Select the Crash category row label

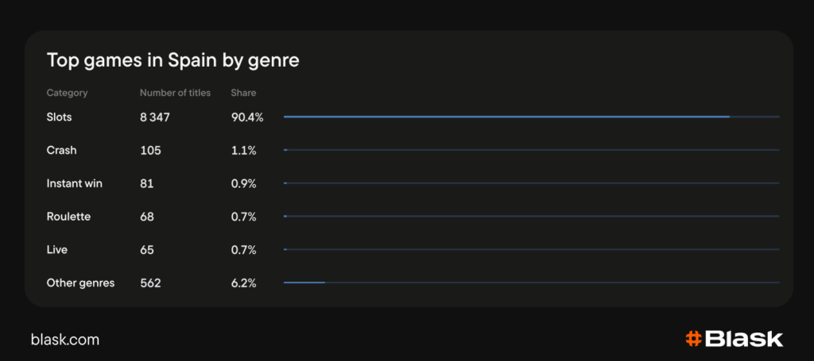pos(62,150)
